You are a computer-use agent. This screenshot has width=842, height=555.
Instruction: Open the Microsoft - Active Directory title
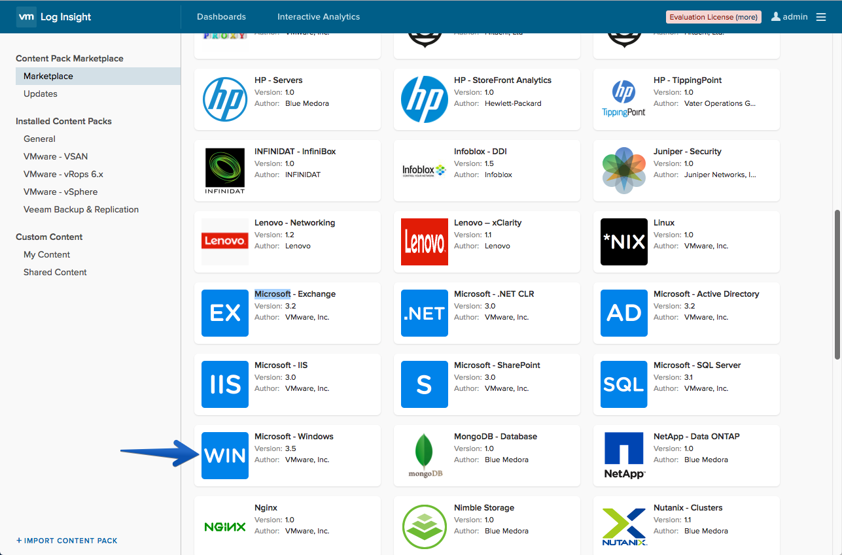(x=707, y=294)
